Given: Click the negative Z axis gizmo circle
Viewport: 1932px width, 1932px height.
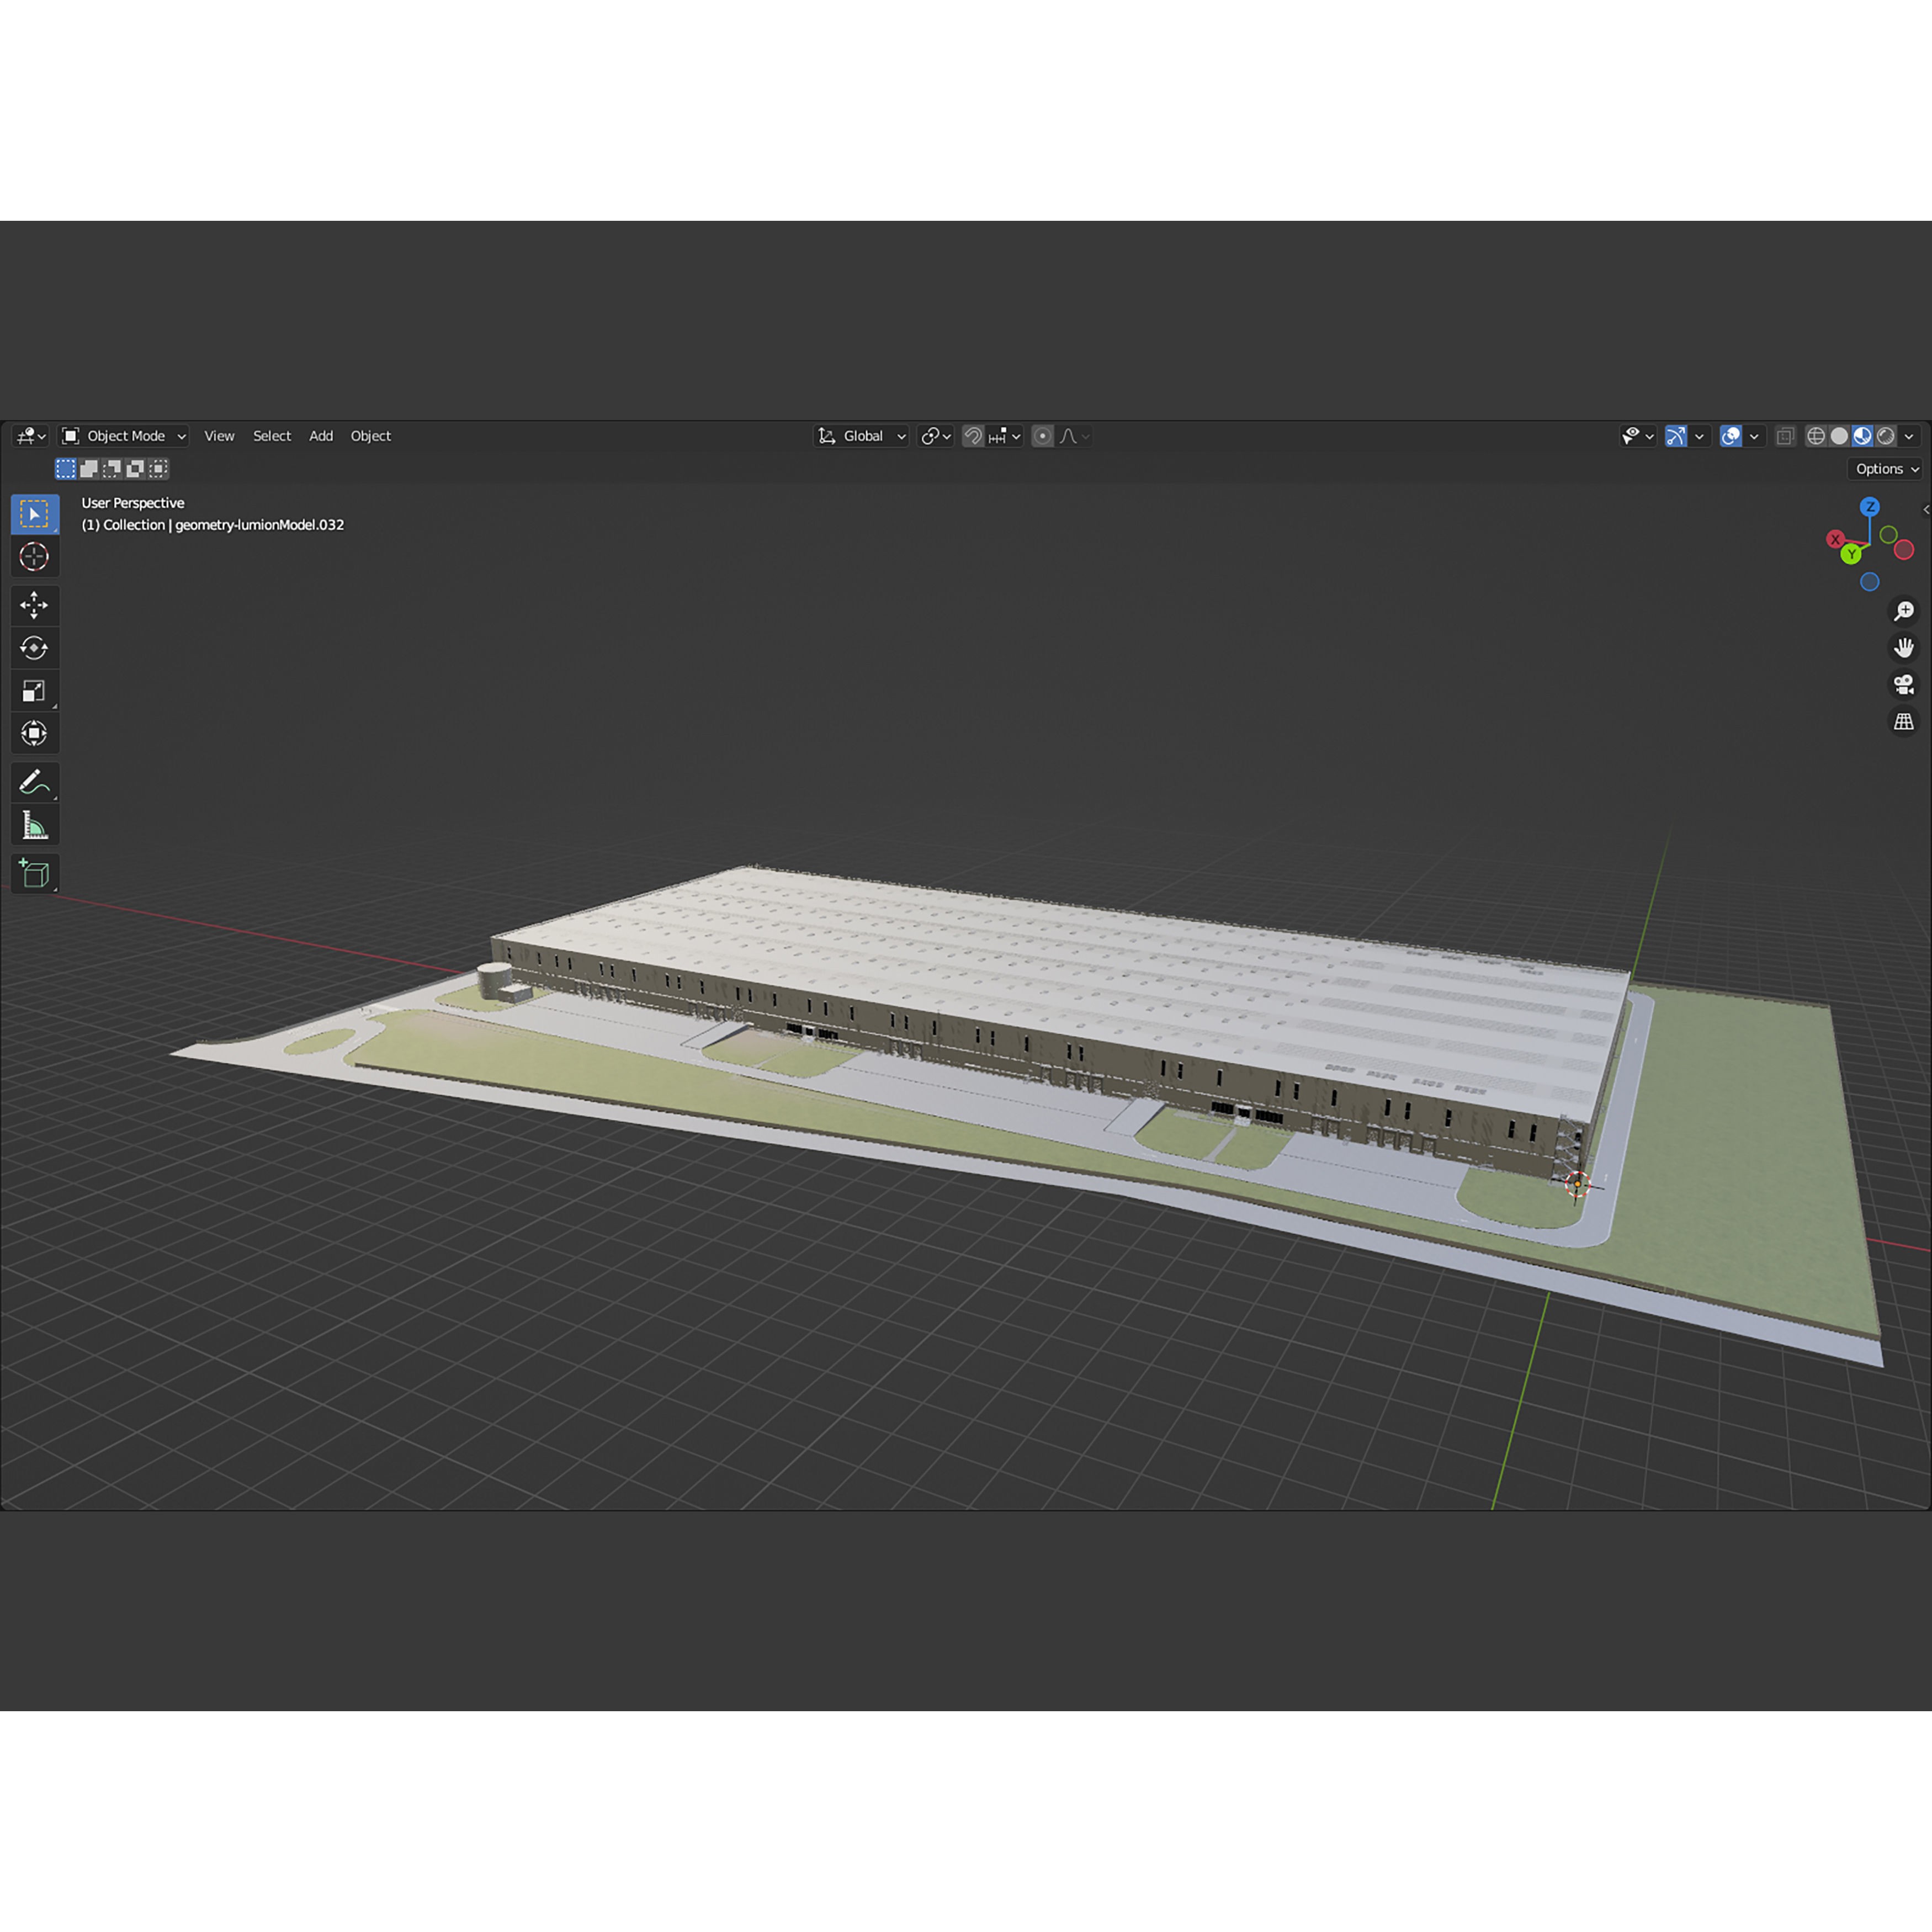Looking at the screenshot, I should tap(1870, 582).
